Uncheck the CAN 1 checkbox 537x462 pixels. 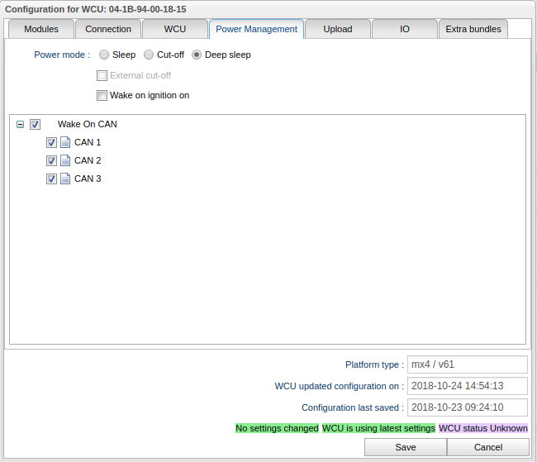(51, 142)
